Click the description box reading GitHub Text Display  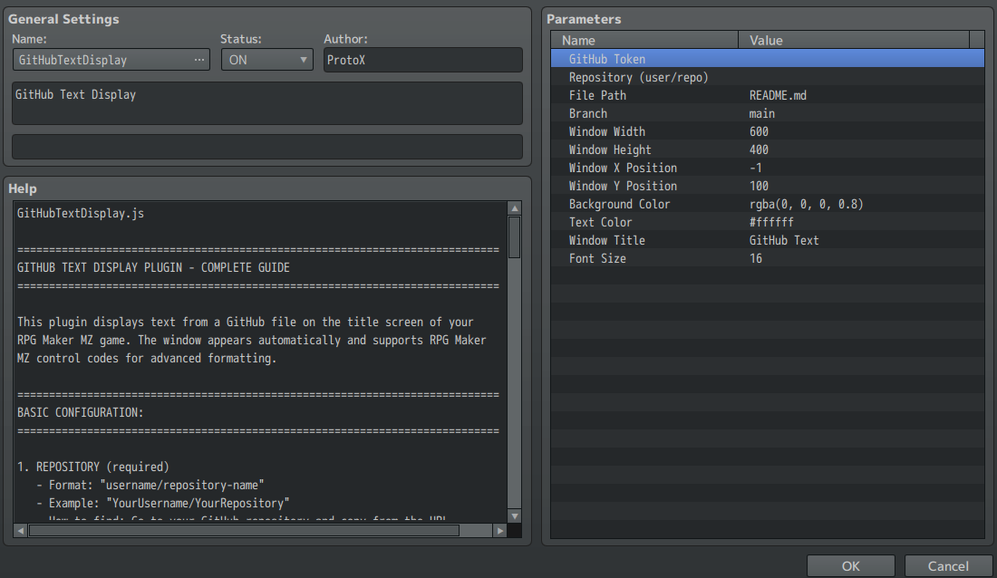(x=267, y=103)
